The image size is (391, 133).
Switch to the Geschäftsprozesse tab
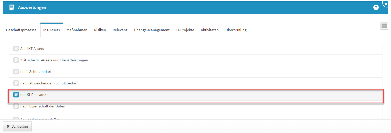pyautogui.click(x=21, y=30)
